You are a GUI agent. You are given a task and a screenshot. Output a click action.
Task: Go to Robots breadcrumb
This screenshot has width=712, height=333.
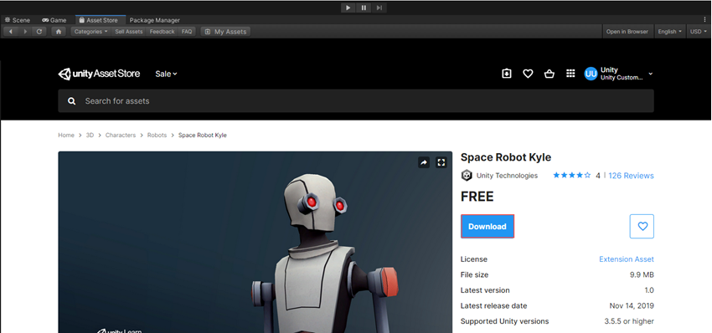[x=157, y=136]
